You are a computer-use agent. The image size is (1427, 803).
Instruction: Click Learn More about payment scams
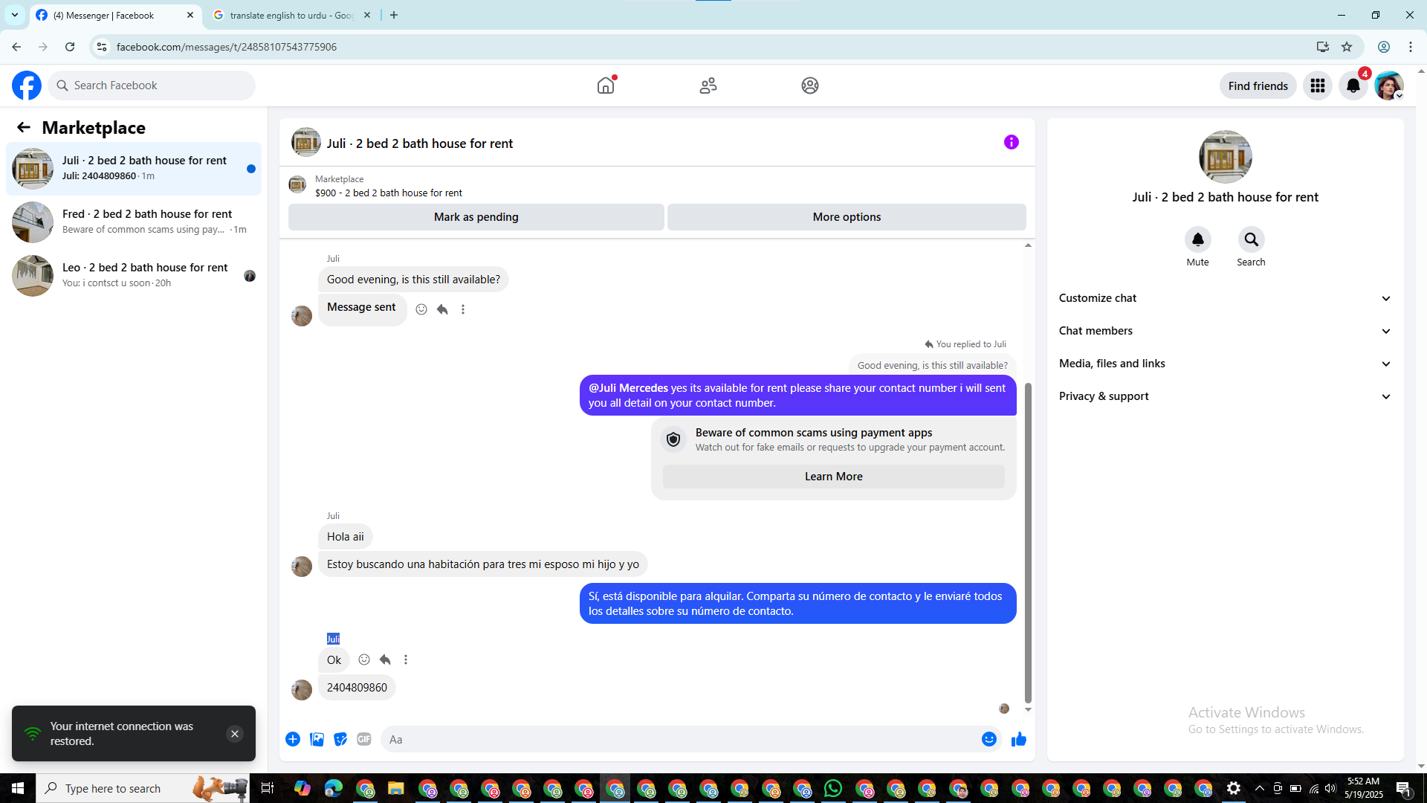[833, 477]
